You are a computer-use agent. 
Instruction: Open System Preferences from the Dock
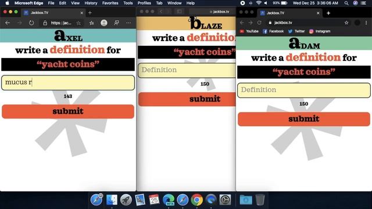pyautogui.click(x=225, y=200)
